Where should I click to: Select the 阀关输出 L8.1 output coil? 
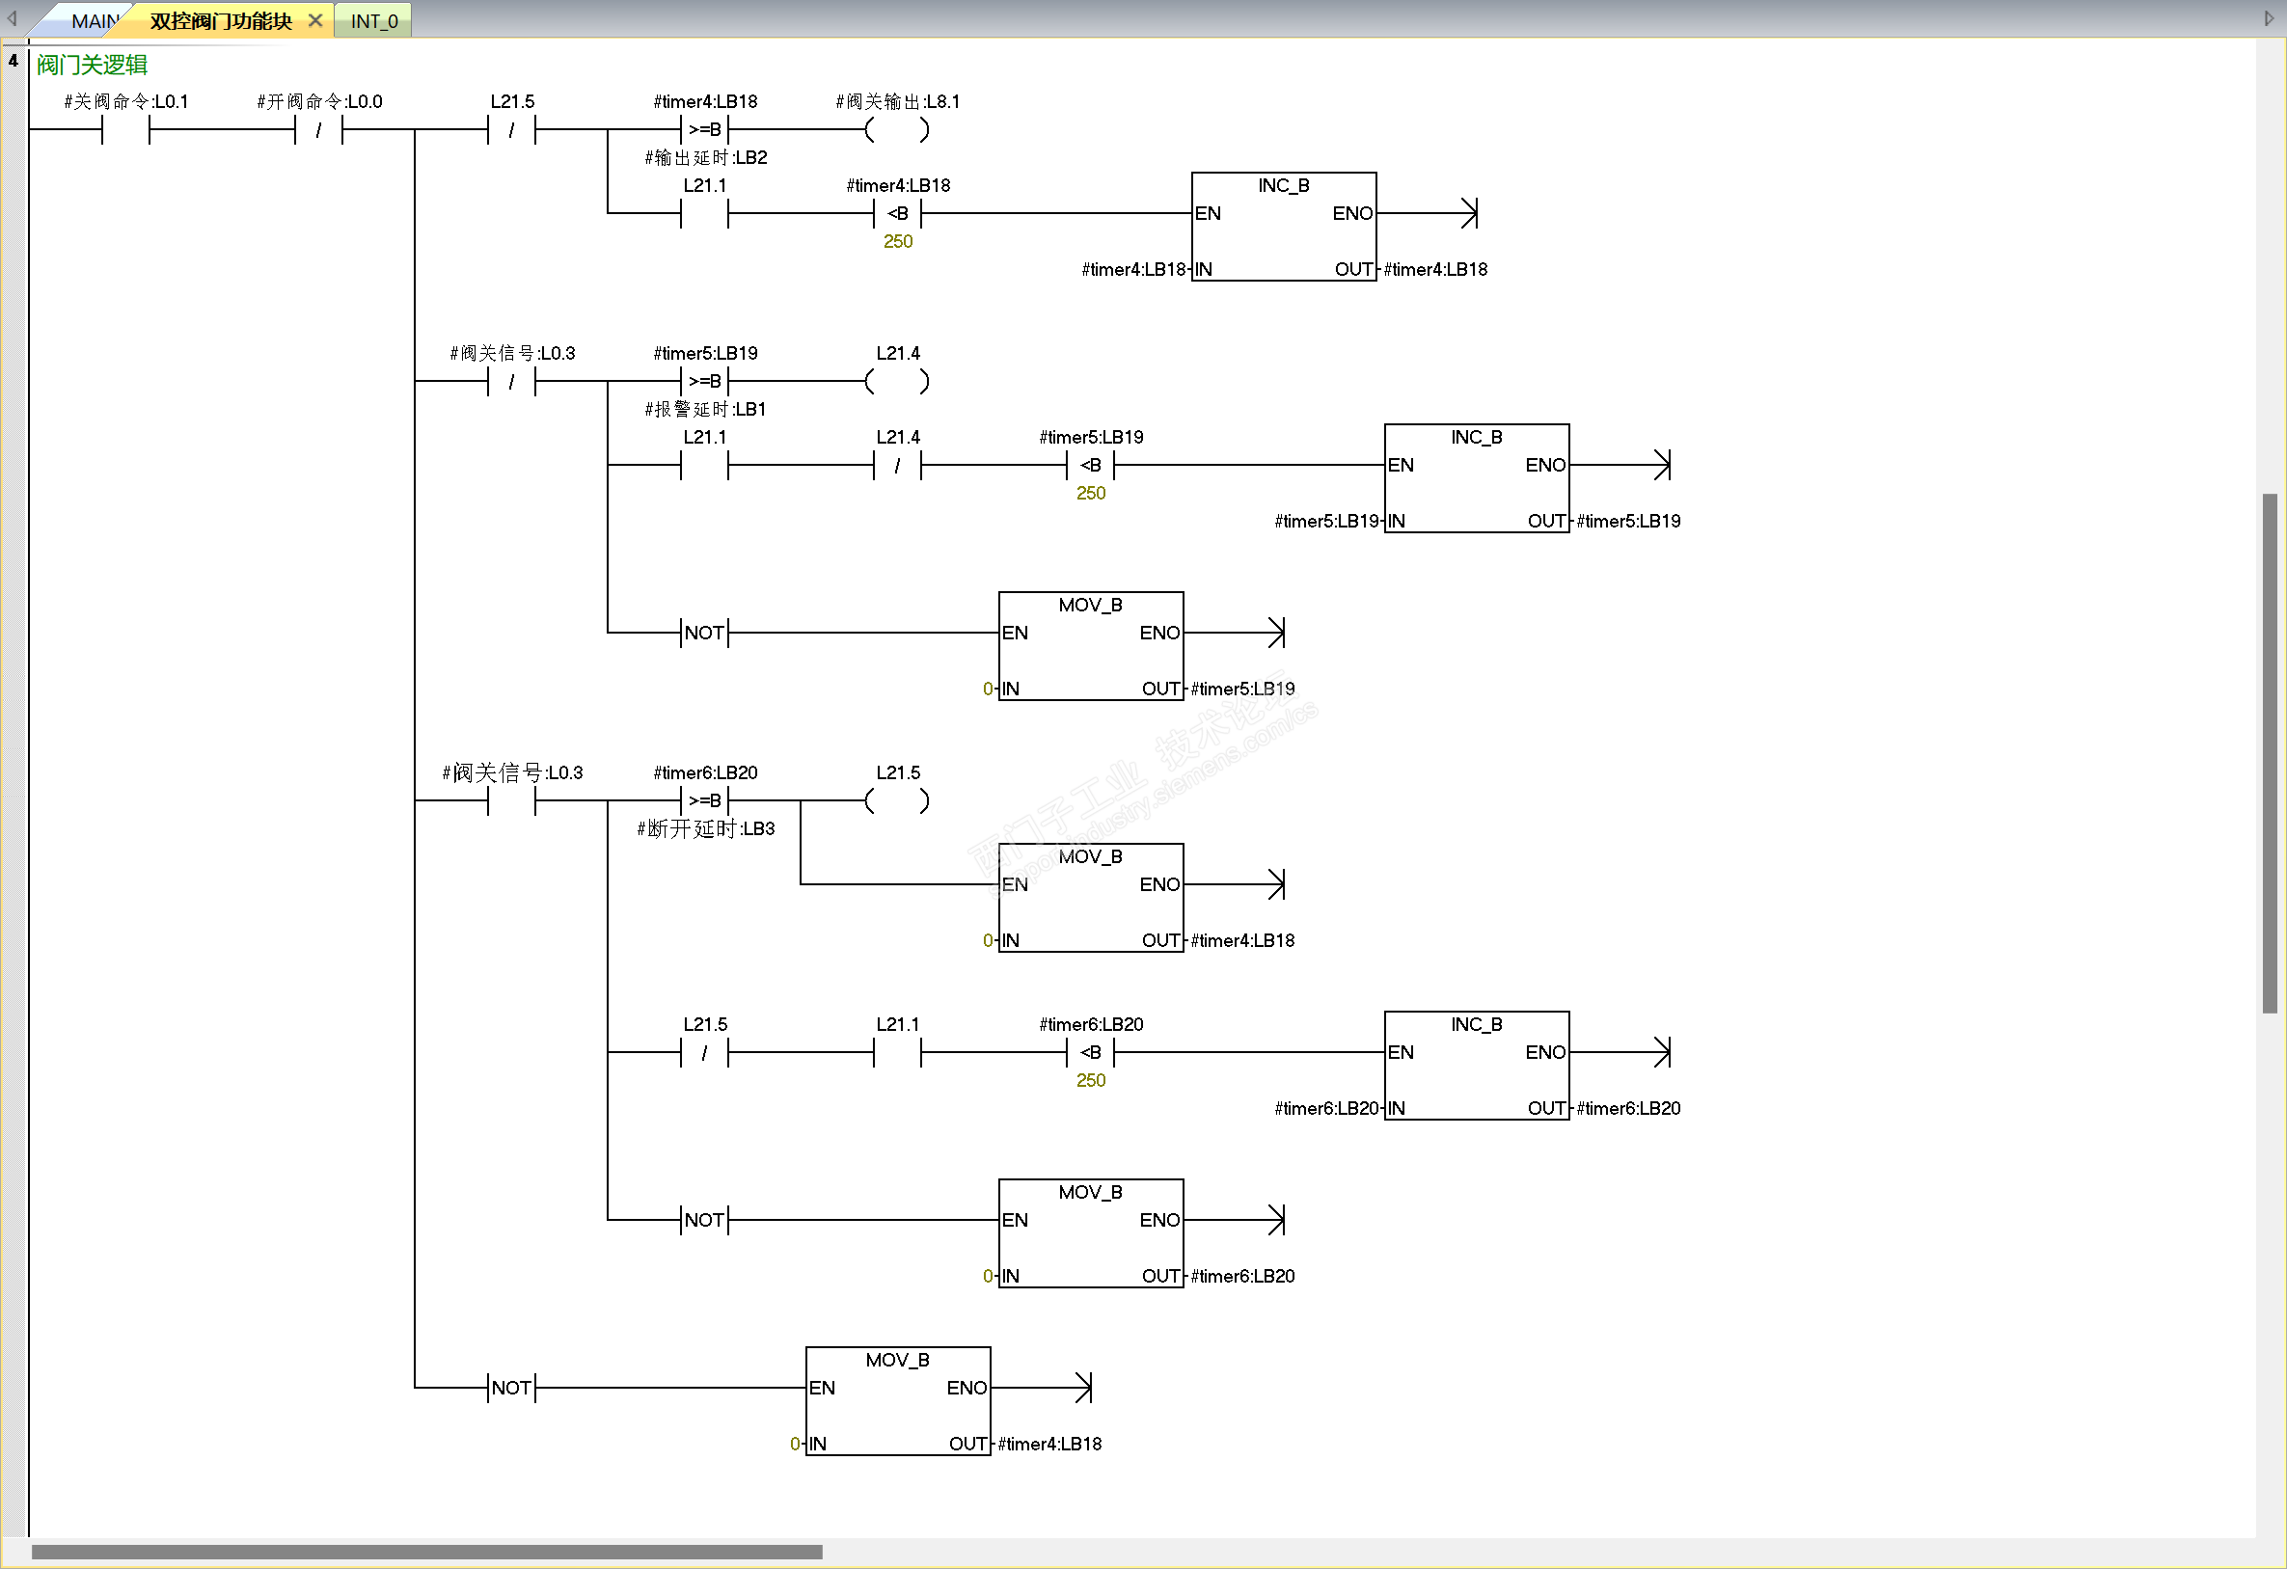pos(896,129)
